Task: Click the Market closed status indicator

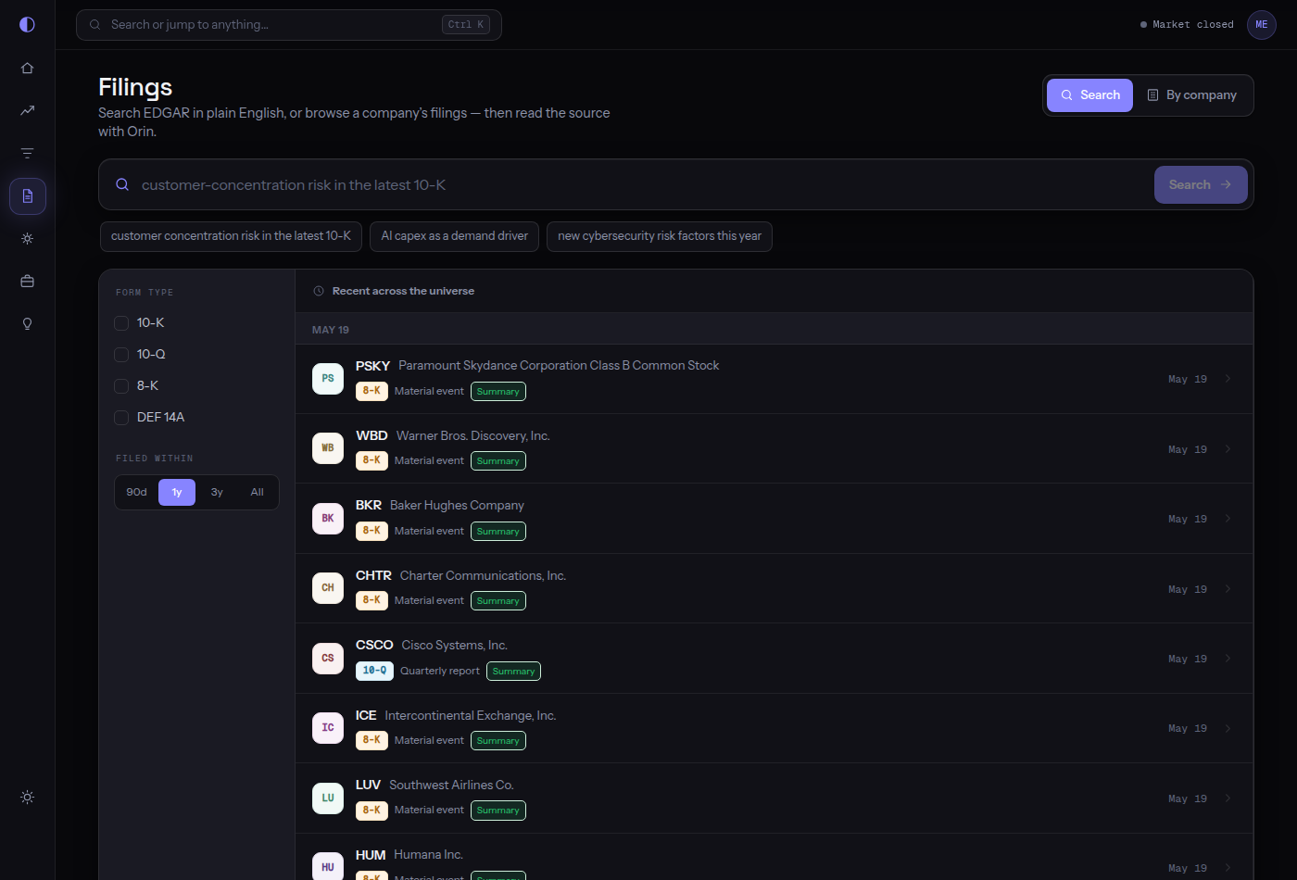Action: coord(1187,25)
